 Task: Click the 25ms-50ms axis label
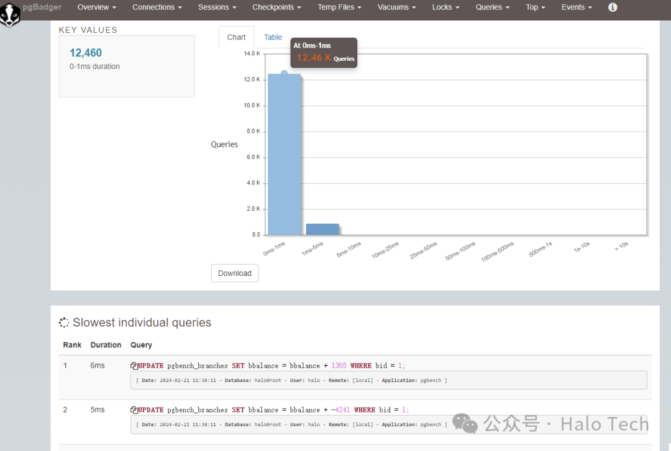tap(423, 250)
